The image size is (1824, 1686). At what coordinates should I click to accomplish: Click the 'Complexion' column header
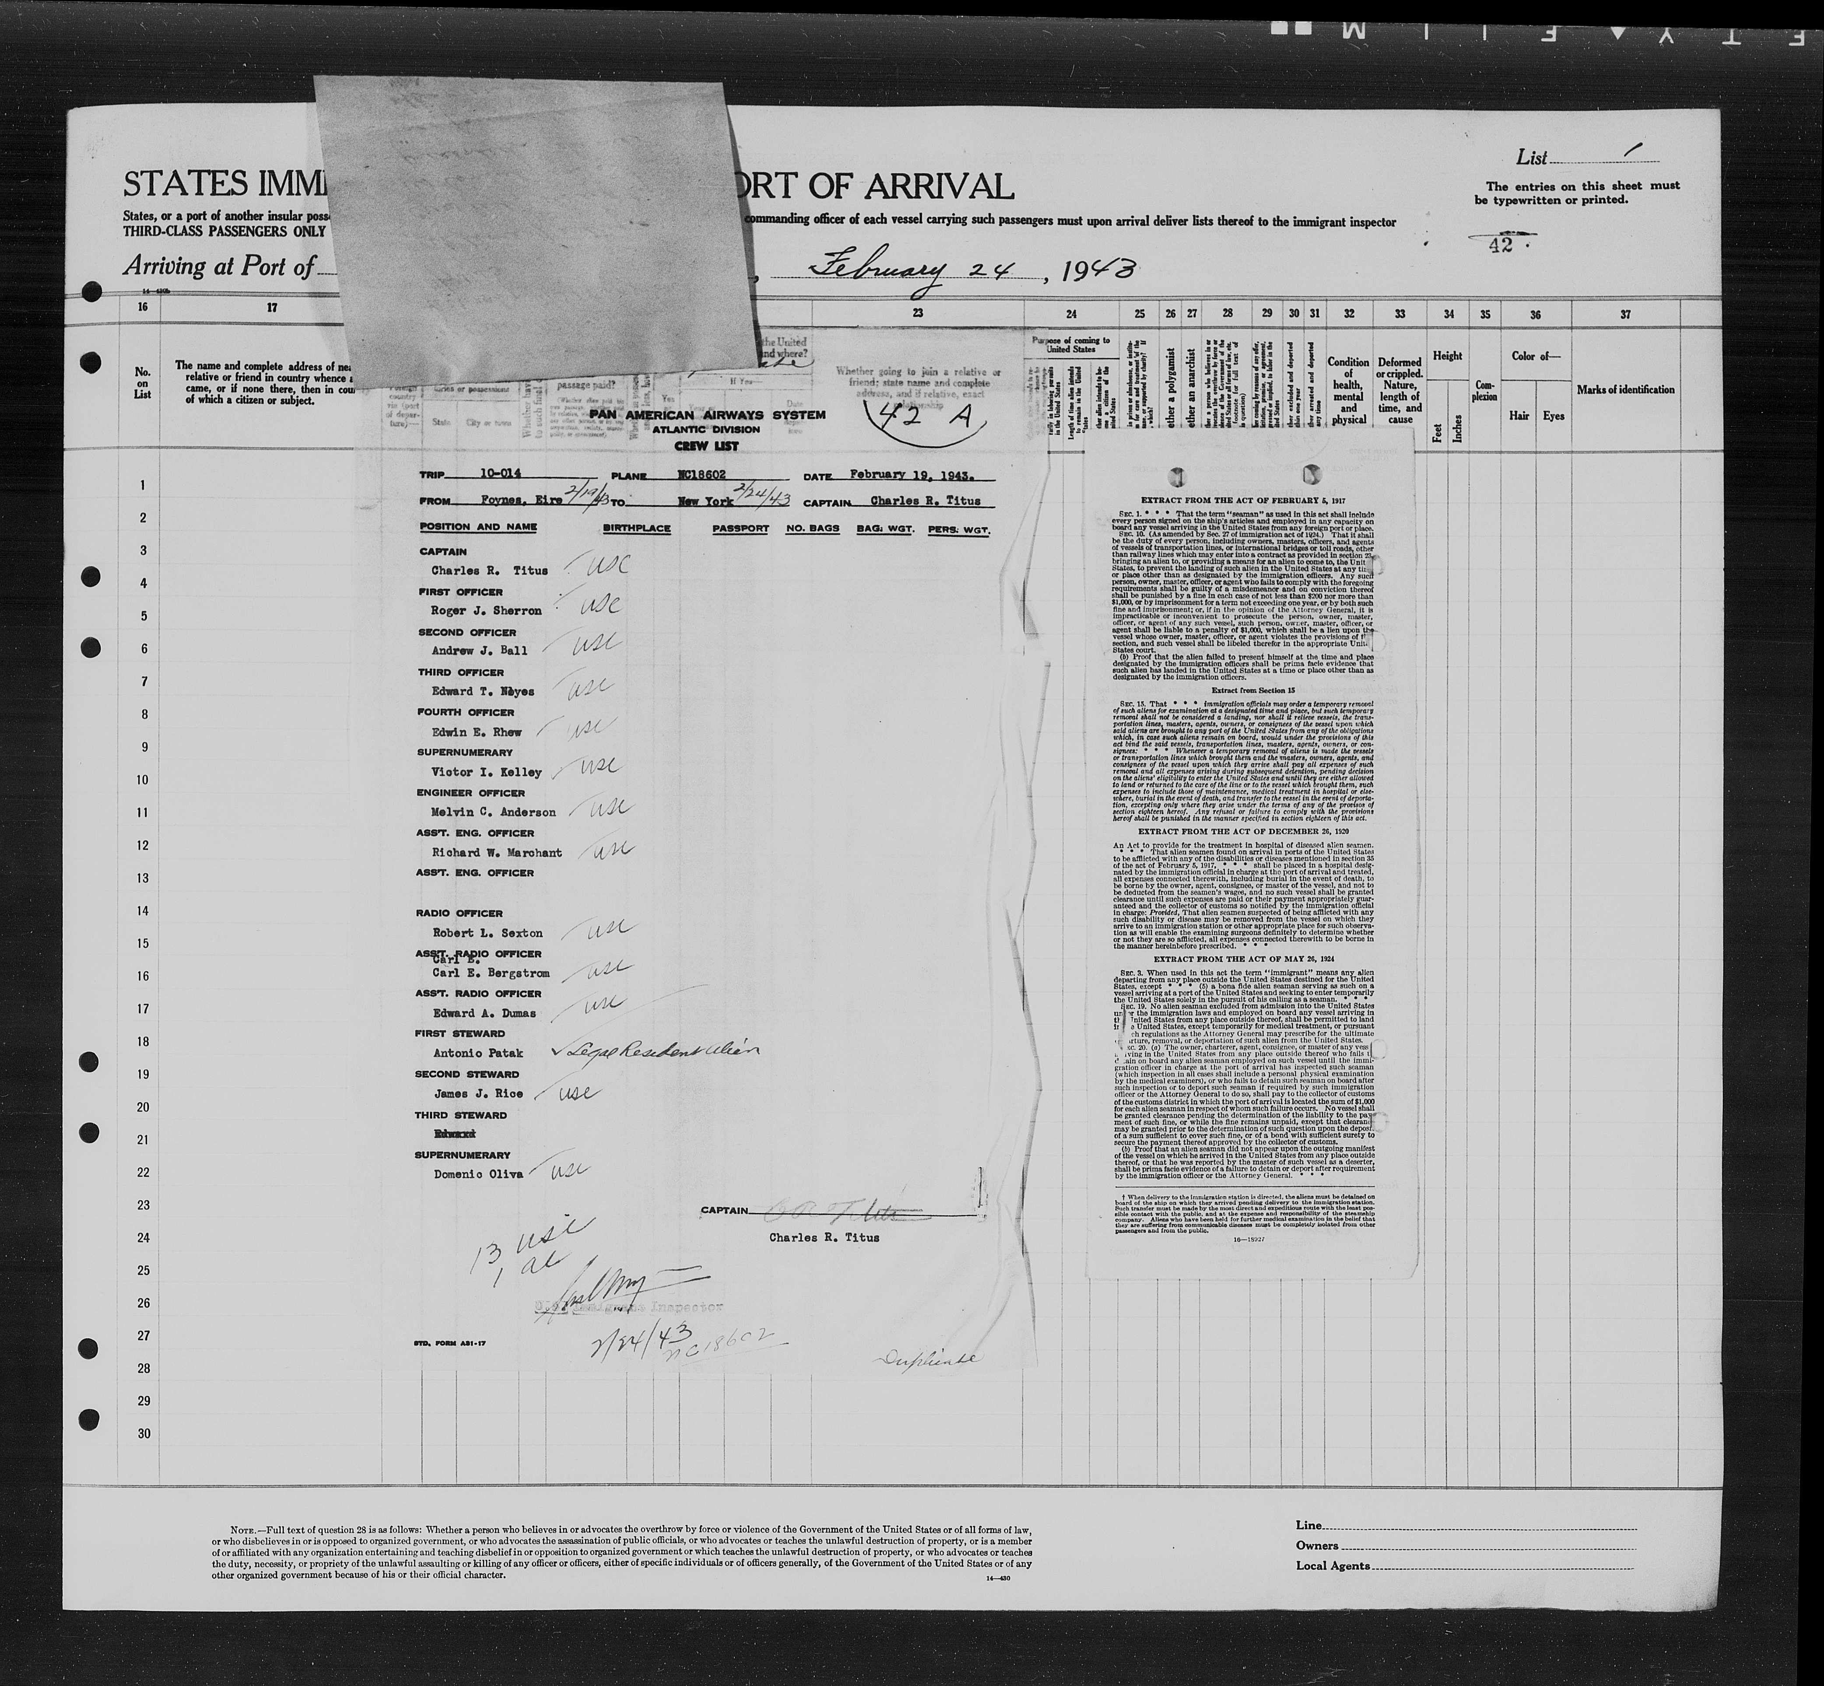(x=1486, y=390)
